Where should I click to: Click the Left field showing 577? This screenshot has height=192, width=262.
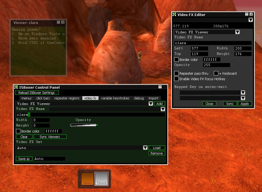(x=200, y=48)
